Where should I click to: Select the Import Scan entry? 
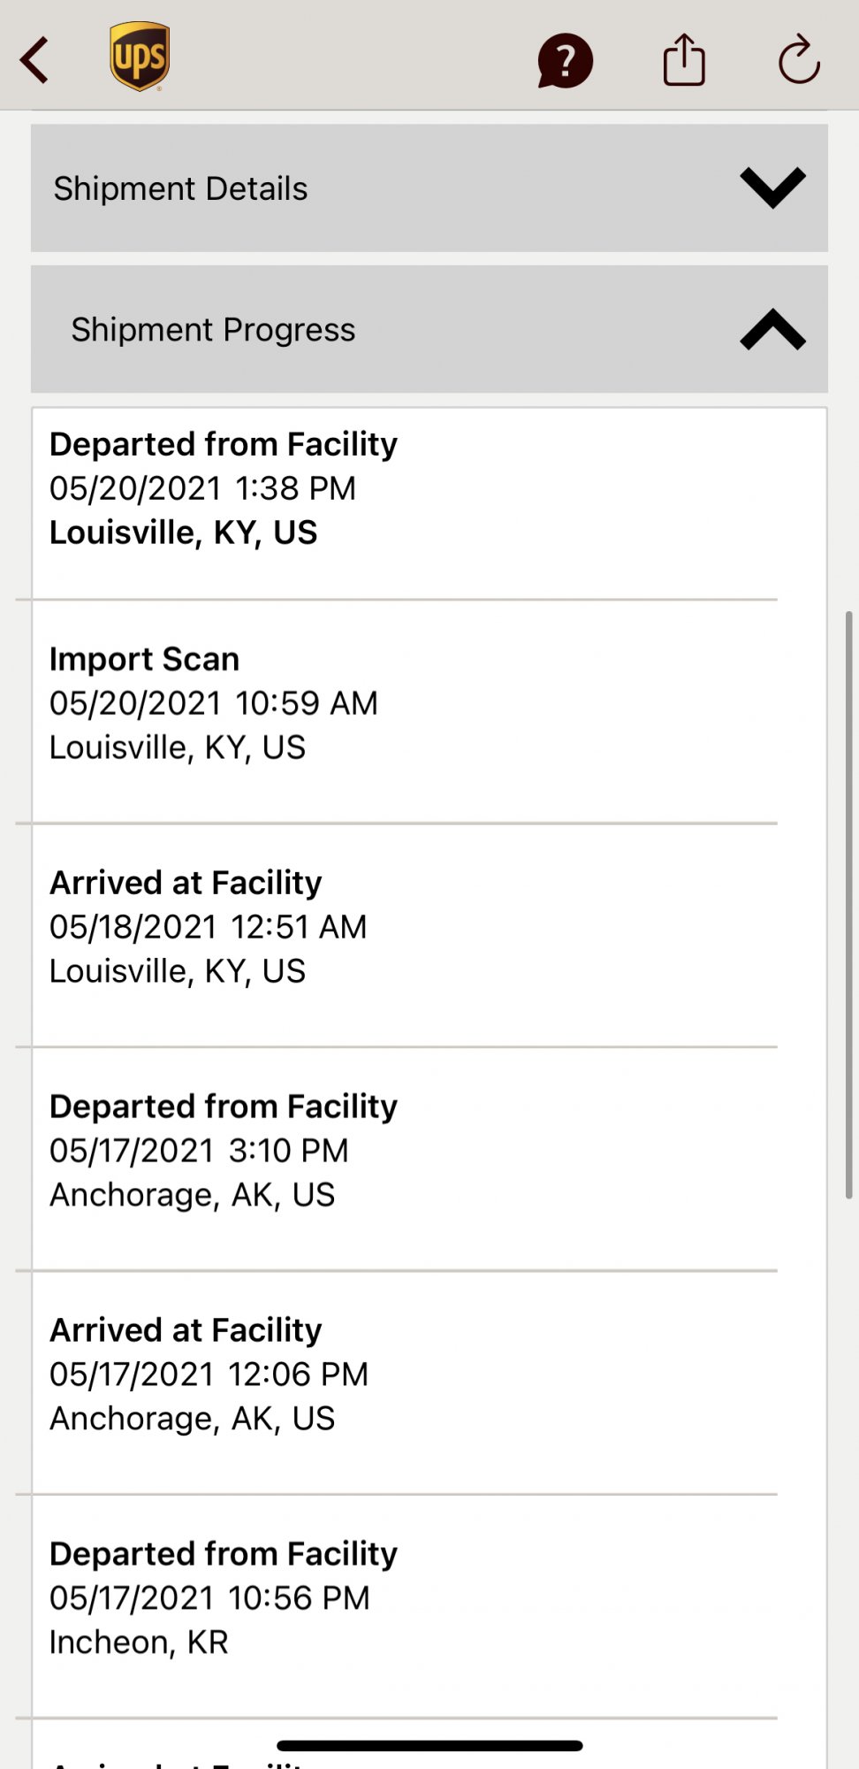point(405,712)
